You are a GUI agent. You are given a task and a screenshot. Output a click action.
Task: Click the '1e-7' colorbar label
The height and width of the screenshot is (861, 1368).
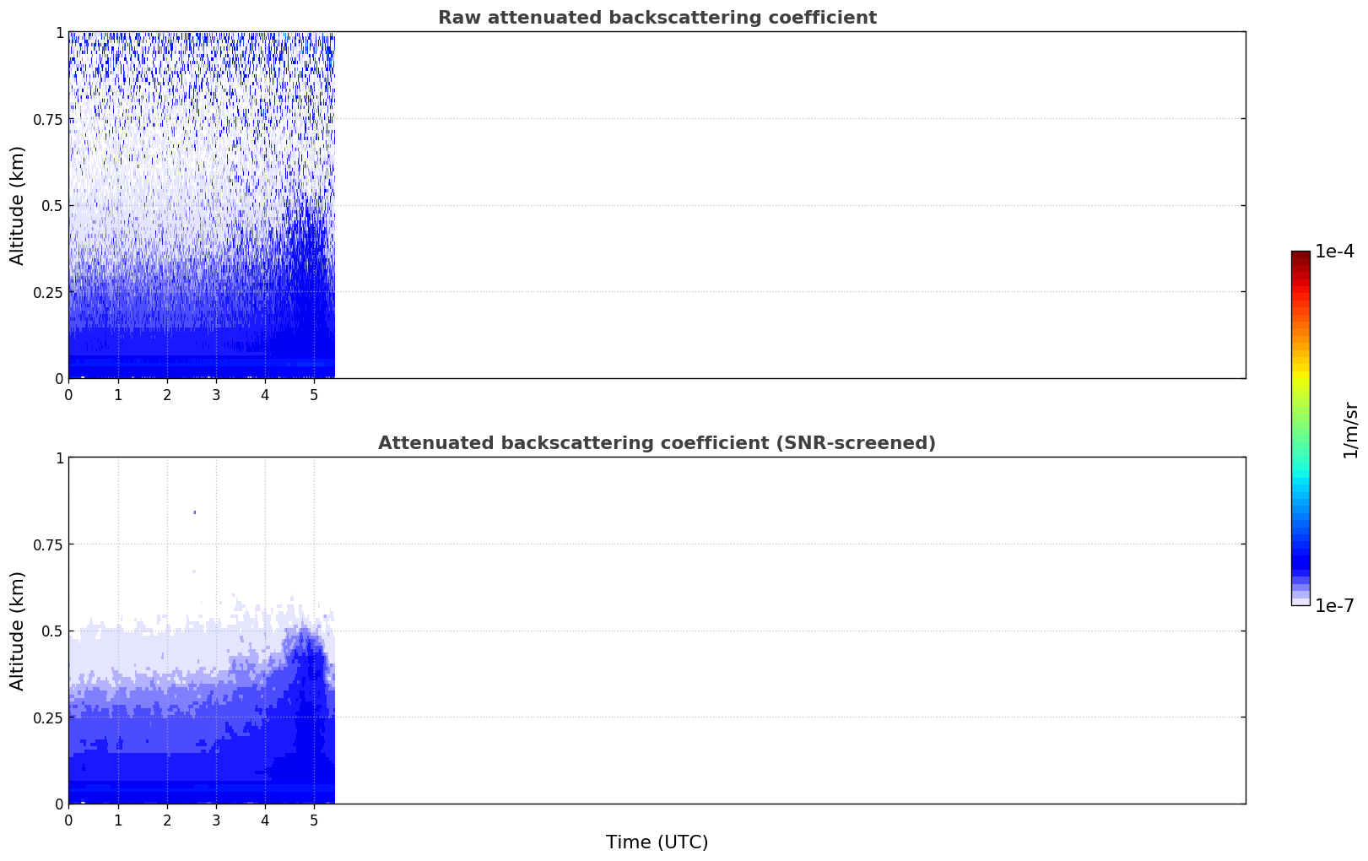[1334, 606]
